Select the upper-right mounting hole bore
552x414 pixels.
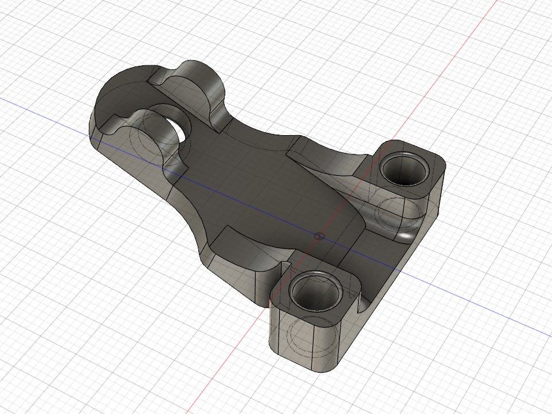tap(405, 168)
